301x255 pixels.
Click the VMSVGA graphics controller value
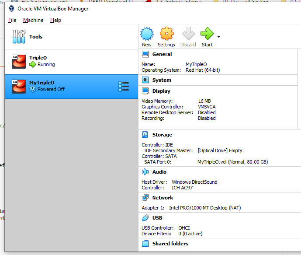pos(207,107)
